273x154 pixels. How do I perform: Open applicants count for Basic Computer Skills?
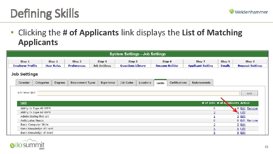click(x=238, y=125)
